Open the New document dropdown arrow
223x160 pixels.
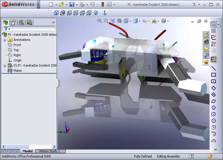coord(56,5)
